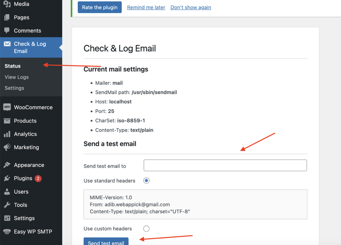The width and height of the screenshot is (341, 245).
Task: Open the Check & Log Email envelope icon
Action: 8,44
